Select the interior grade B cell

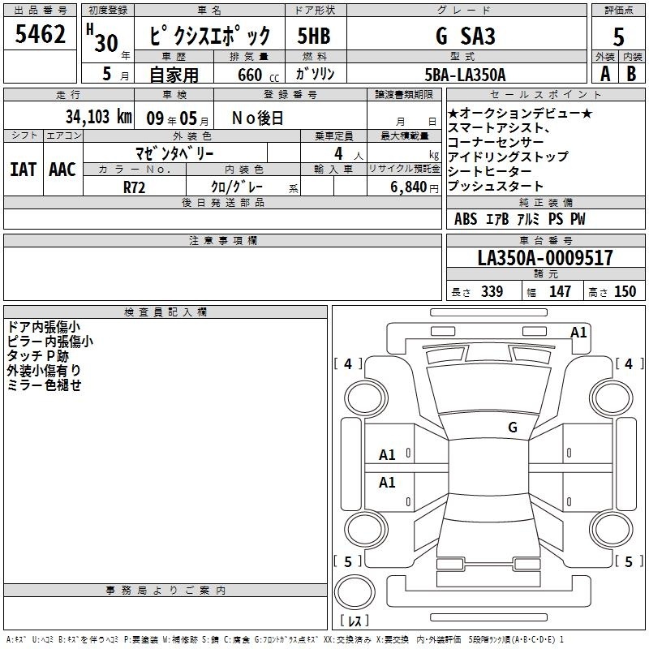[x=631, y=74]
